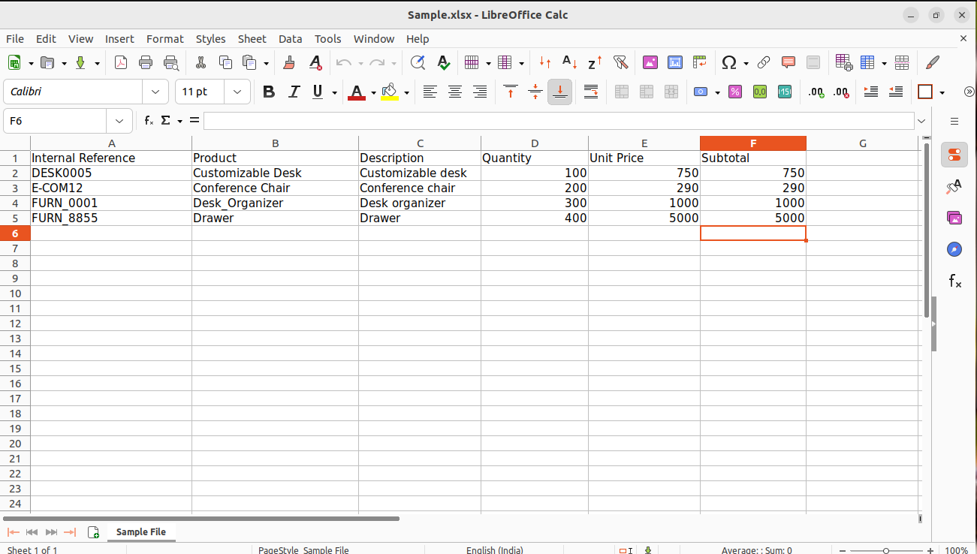Open the Insert menu
This screenshot has height=554, width=977.
(119, 39)
